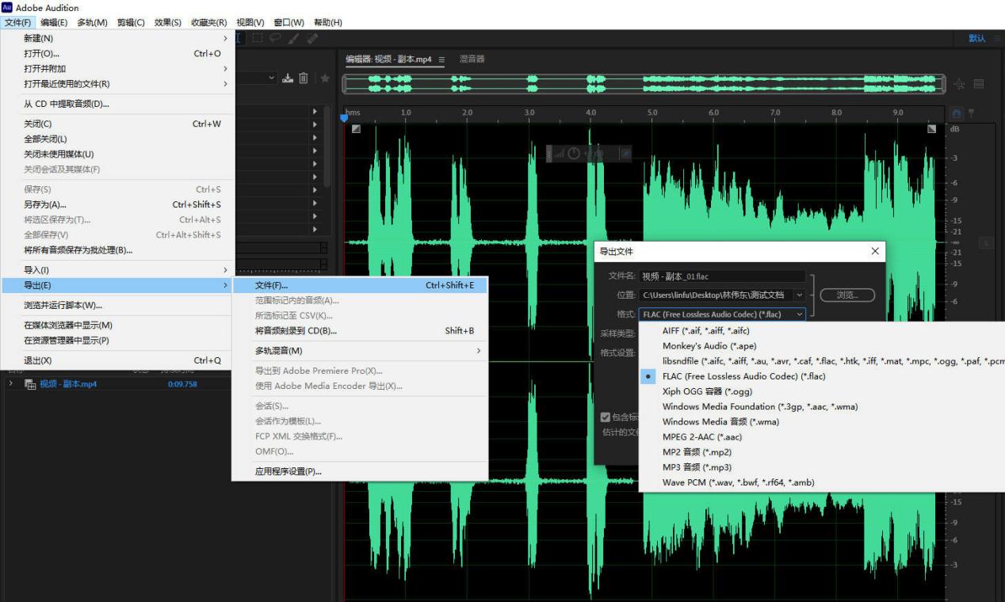
Task: Click the favorite star icon
Action: point(325,78)
